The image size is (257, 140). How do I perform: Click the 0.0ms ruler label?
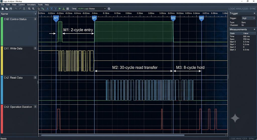pos(95,13)
